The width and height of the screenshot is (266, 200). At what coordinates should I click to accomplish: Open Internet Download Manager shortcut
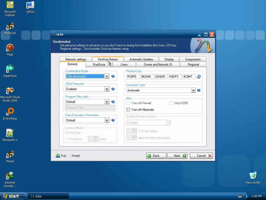point(10,180)
